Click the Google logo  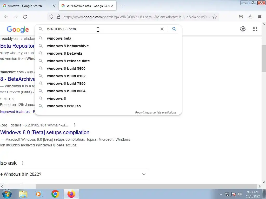pyautogui.click(x=18, y=30)
